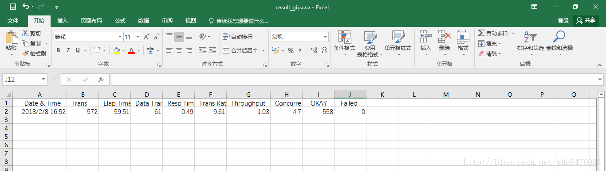
Task: Open Find and Select (查找和选择) menu
Action: coord(559,43)
